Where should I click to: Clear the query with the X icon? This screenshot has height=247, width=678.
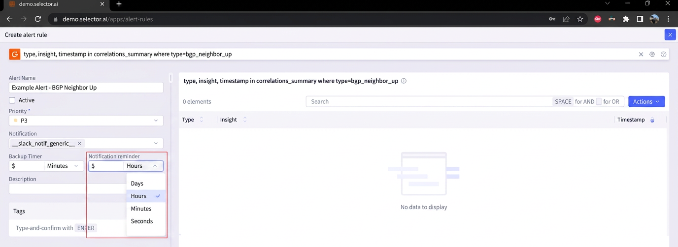point(641,55)
